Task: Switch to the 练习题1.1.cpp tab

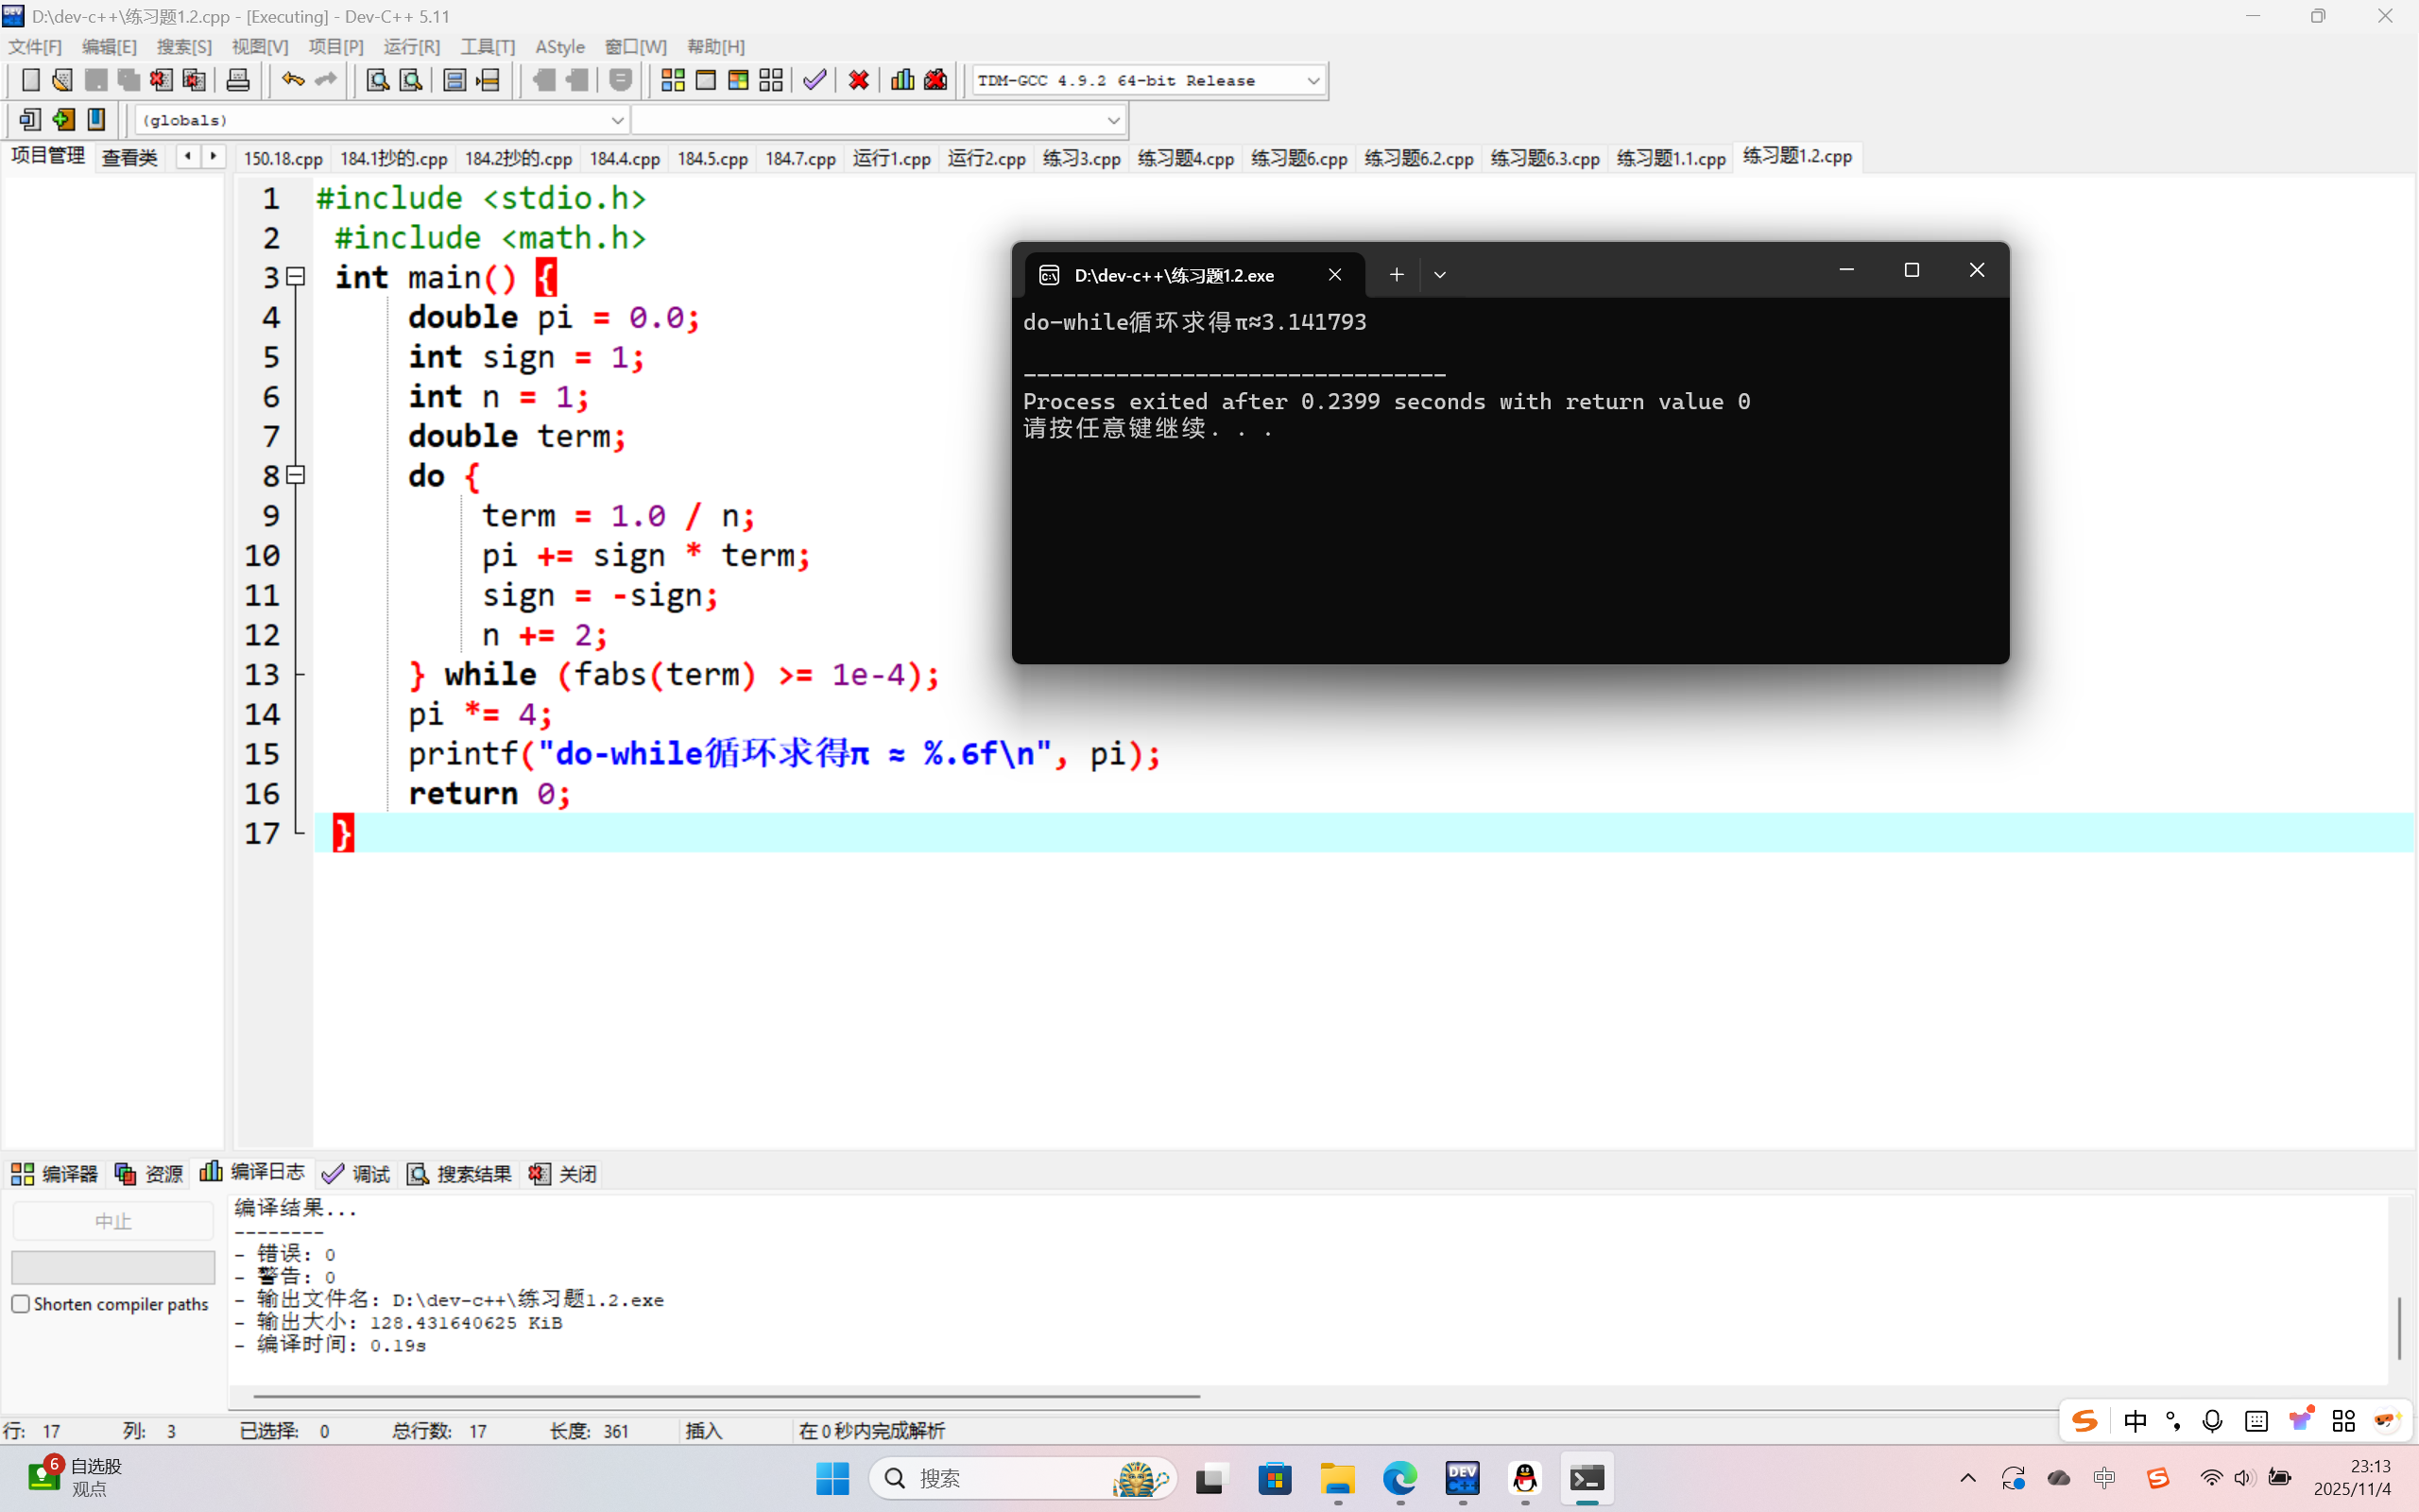Action: point(1671,158)
